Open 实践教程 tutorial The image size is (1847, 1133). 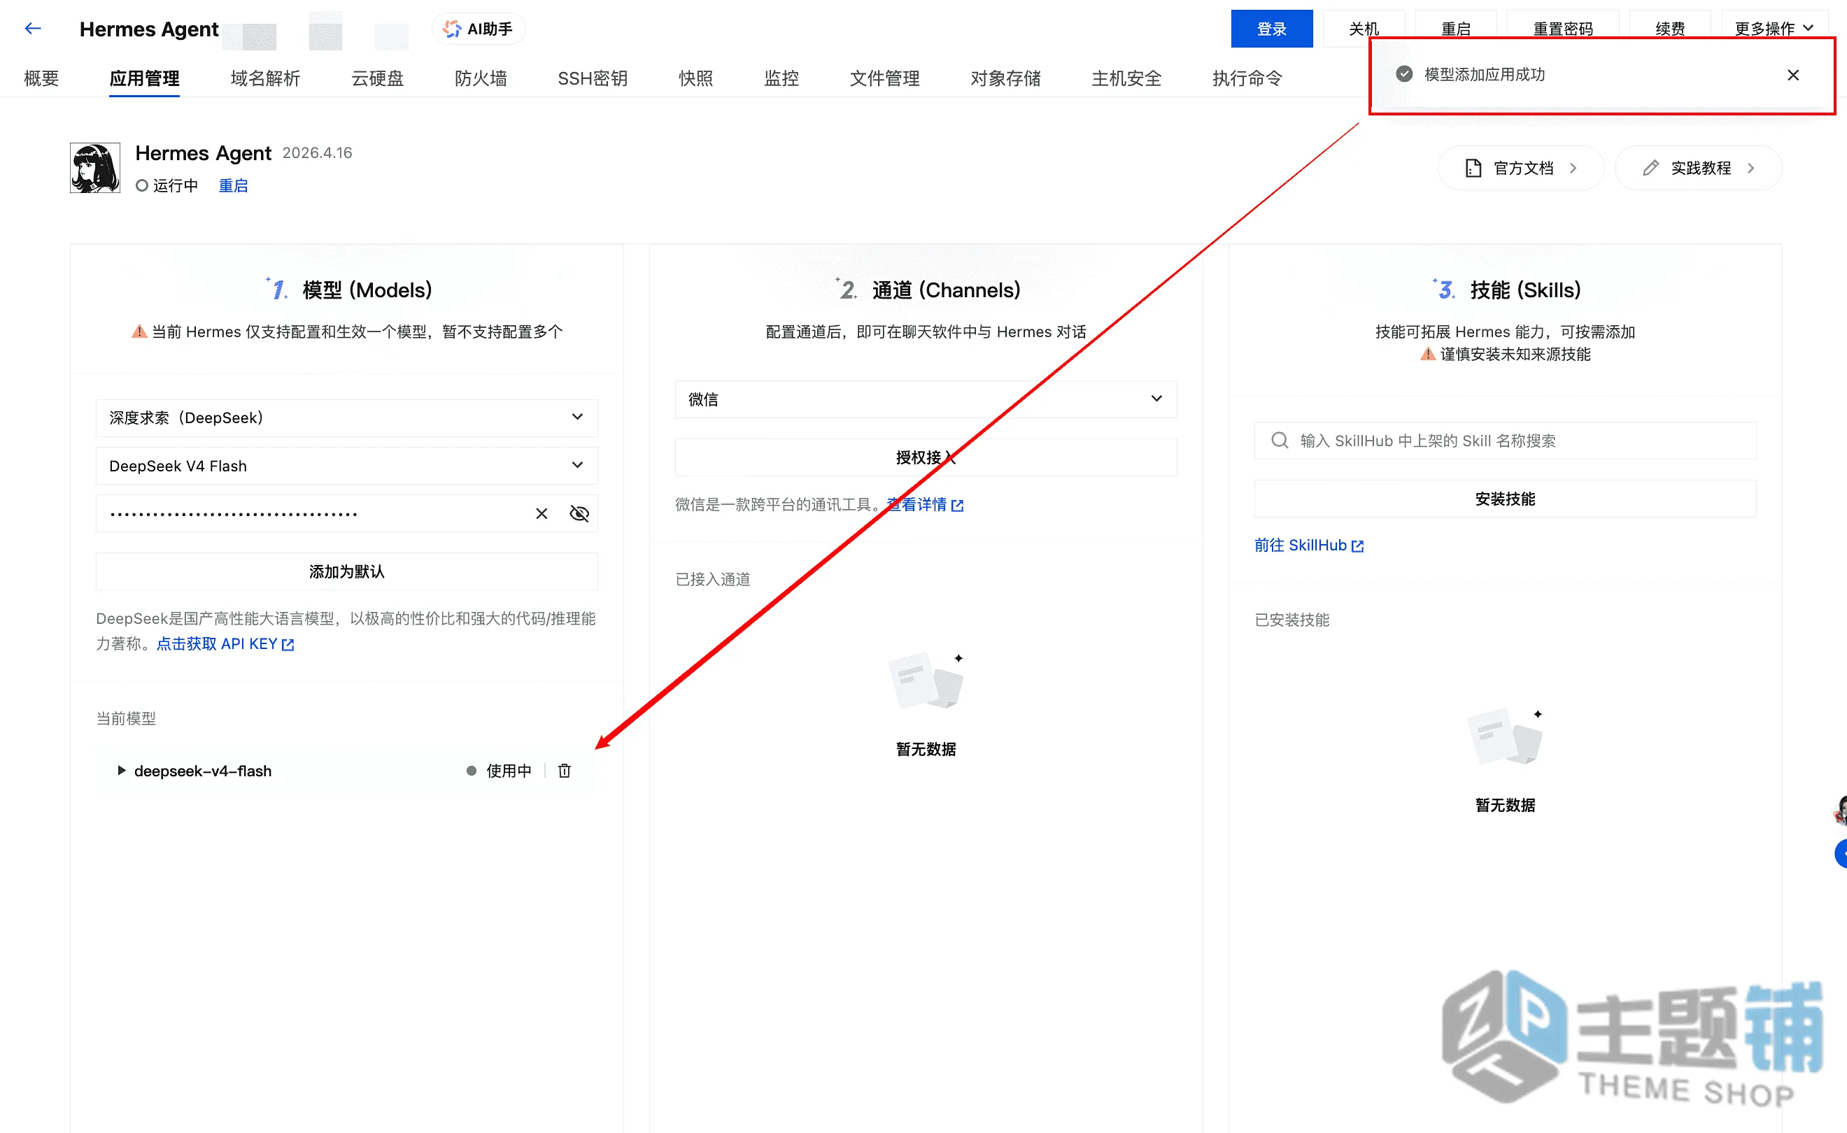[x=1698, y=168]
